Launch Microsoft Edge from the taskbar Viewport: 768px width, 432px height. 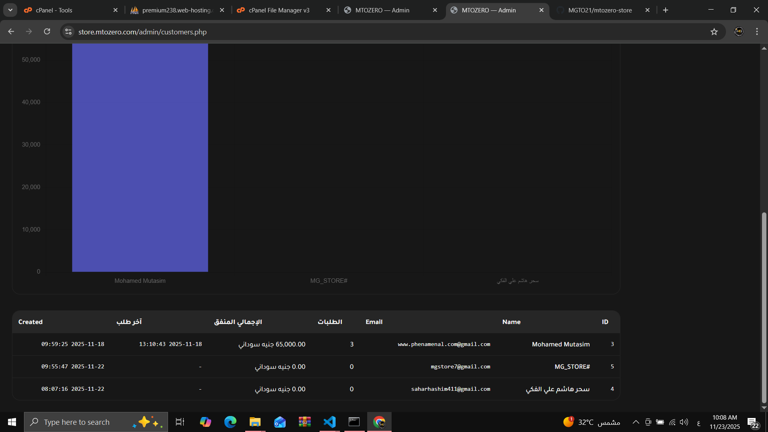[x=230, y=422]
